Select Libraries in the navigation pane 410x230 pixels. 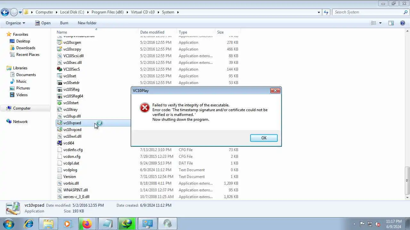(20, 68)
